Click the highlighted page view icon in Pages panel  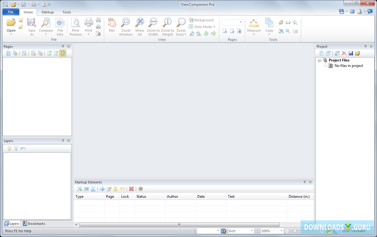62,53
